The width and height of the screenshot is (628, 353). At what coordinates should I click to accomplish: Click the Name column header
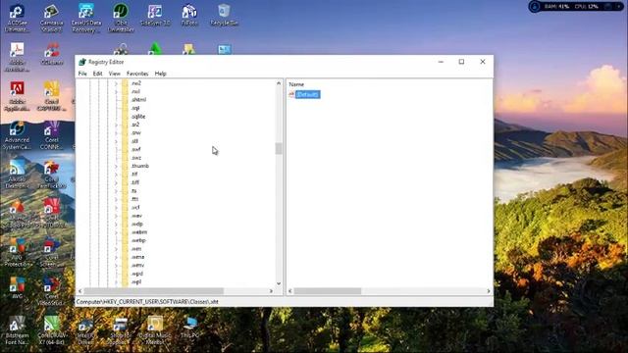[296, 84]
